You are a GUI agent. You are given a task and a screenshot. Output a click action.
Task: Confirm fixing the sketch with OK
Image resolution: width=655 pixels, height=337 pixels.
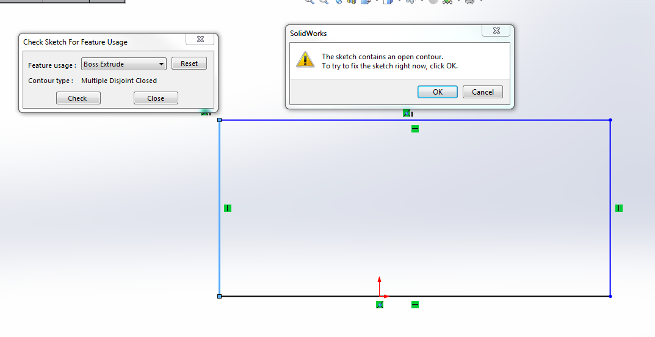click(437, 92)
